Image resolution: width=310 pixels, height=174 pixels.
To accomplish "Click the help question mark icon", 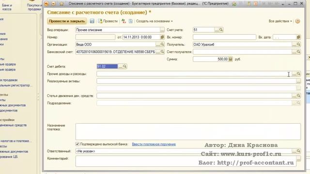I will [x=297, y=21].
